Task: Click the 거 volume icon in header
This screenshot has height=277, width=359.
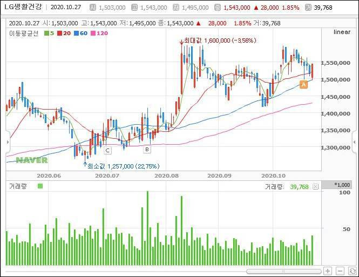Action: (308, 8)
